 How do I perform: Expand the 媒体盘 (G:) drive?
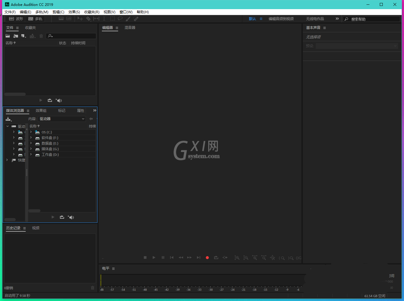pos(31,149)
